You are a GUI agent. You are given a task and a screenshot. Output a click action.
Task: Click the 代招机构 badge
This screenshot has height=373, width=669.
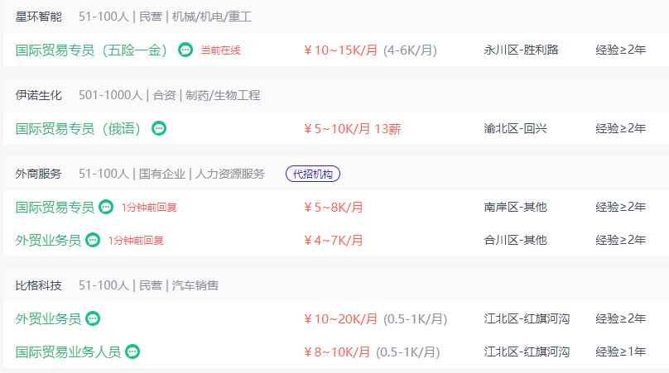pos(313,174)
